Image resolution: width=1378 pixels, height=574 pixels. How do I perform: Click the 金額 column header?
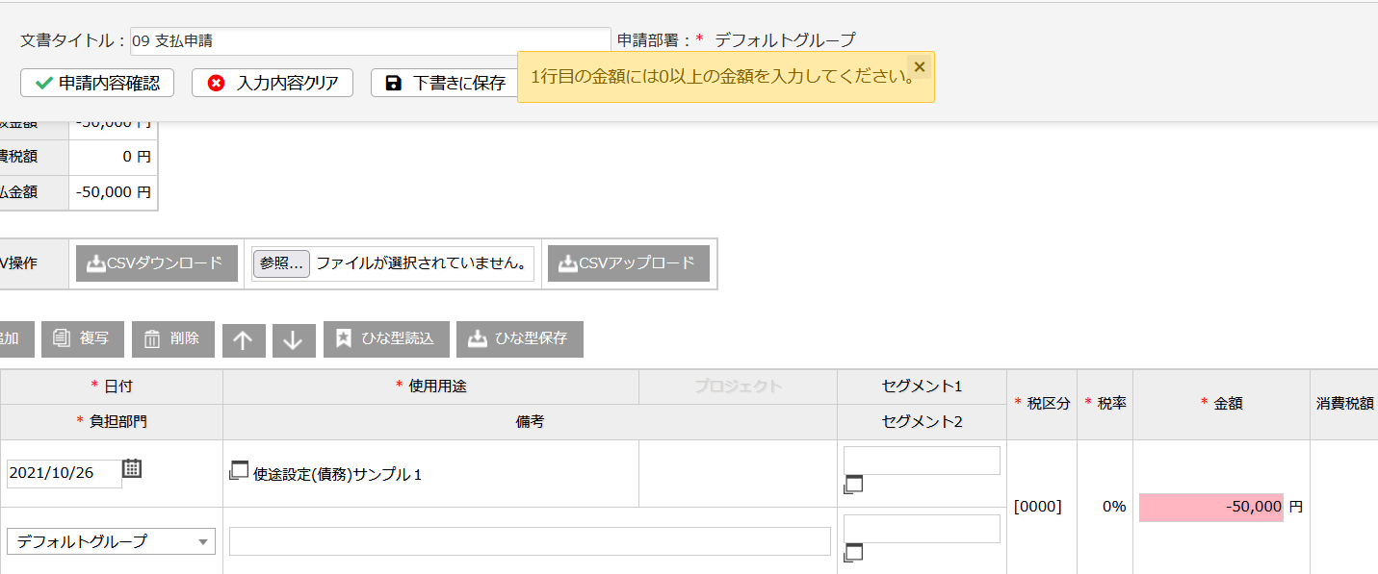point(1221,404)
